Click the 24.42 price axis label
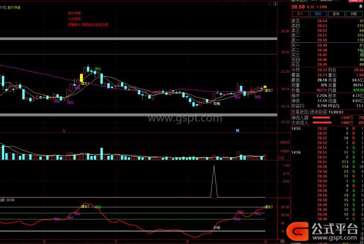This screenshot has height=244, width=364. (285, 52)
